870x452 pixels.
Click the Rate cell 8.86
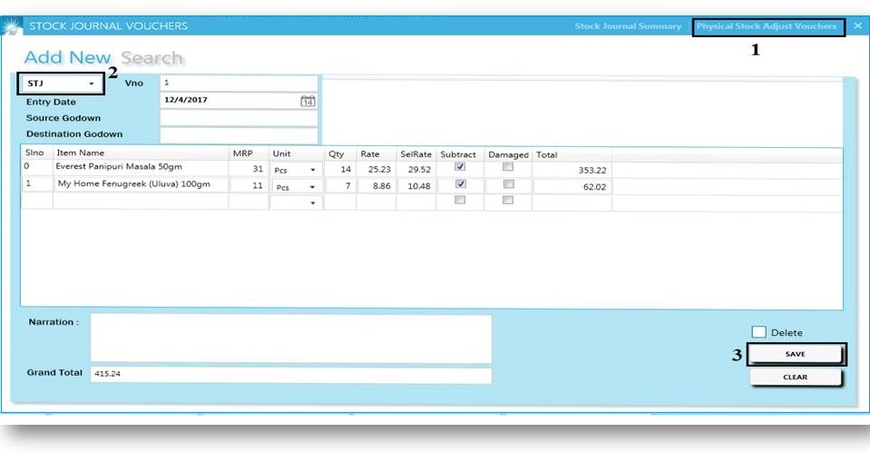(376, 186)
